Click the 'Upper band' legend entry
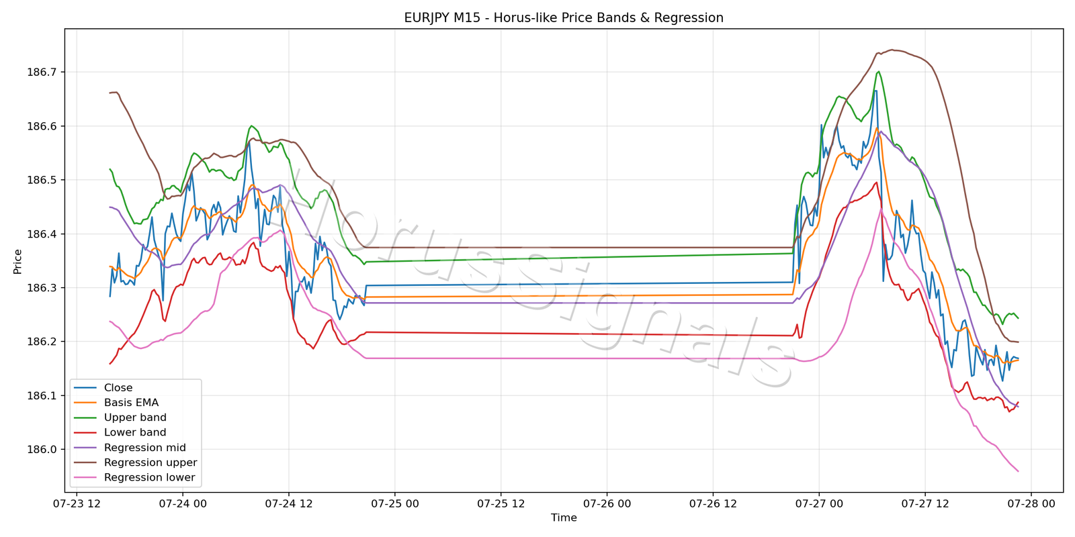The height and width of the screenshot is (537, 1075). tap(120, 418)
